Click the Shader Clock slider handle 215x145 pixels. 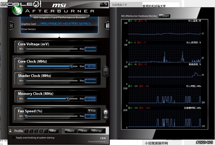pos(26,81)
